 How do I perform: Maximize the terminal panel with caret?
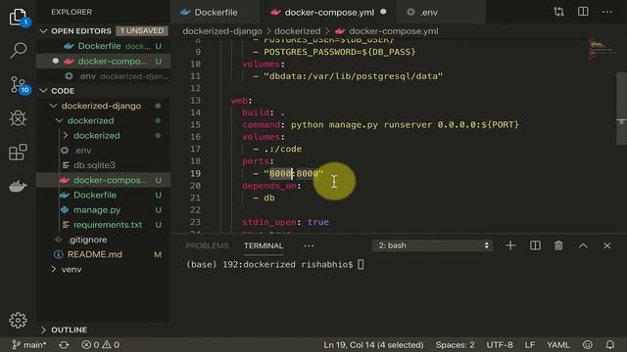tap(583, 245)
